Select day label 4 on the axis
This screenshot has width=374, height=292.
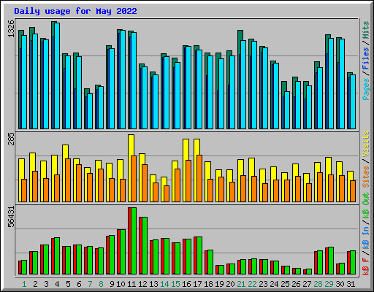57,284
